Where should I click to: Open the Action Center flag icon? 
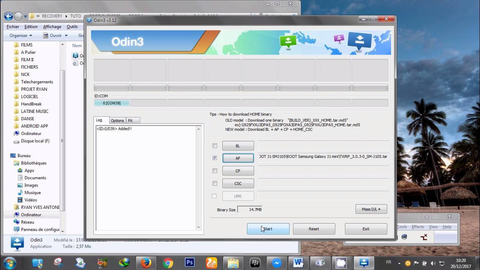click(x=417, y=263)
